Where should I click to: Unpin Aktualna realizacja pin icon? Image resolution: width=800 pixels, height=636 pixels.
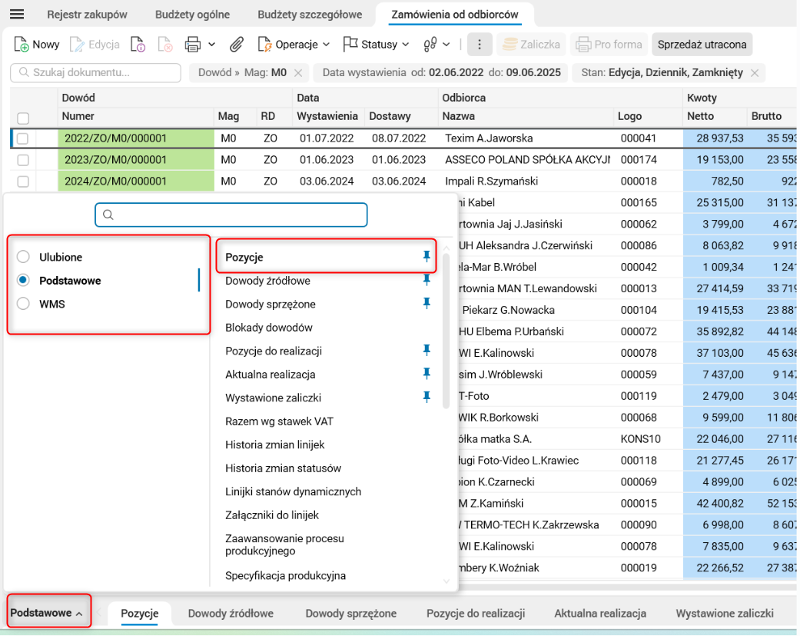pos(427,374)
